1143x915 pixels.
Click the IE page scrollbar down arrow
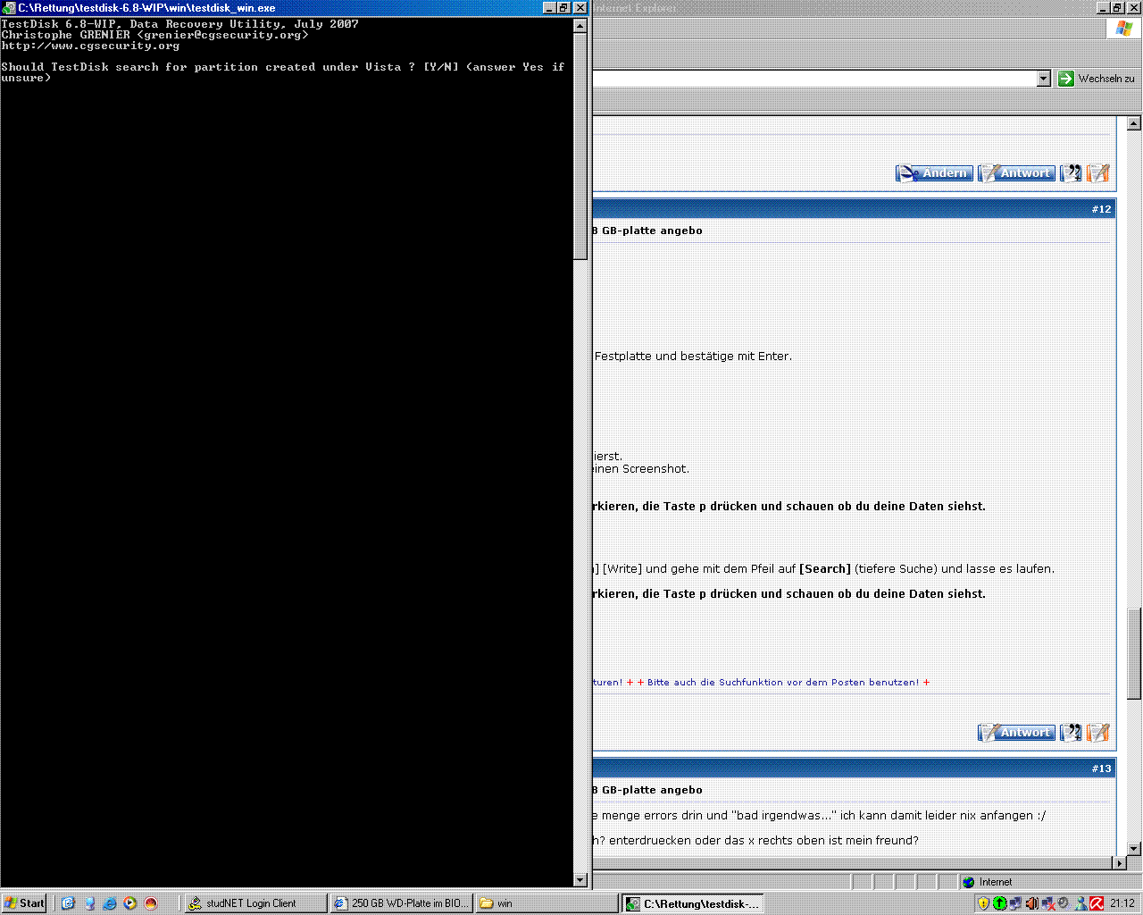coord(1133,848)
